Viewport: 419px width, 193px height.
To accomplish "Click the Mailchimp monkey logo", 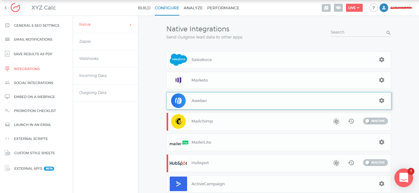I will 178,121.
